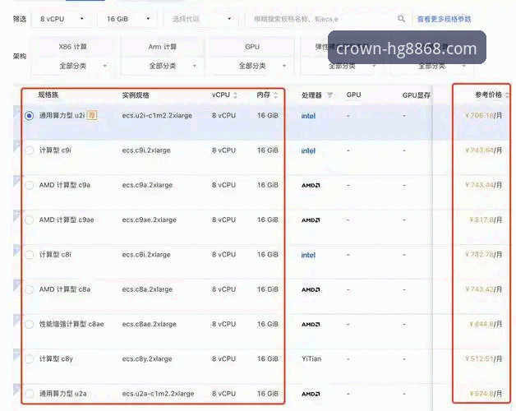The image size is (516, 411).
Task: Click ecs.c9ae.2xlarge instance name
Action: tap(149, 220)
